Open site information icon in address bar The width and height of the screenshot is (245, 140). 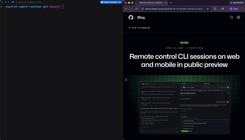[x=142, y=9]
